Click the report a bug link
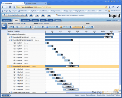122x98 pixels. (x=70, y=15)
